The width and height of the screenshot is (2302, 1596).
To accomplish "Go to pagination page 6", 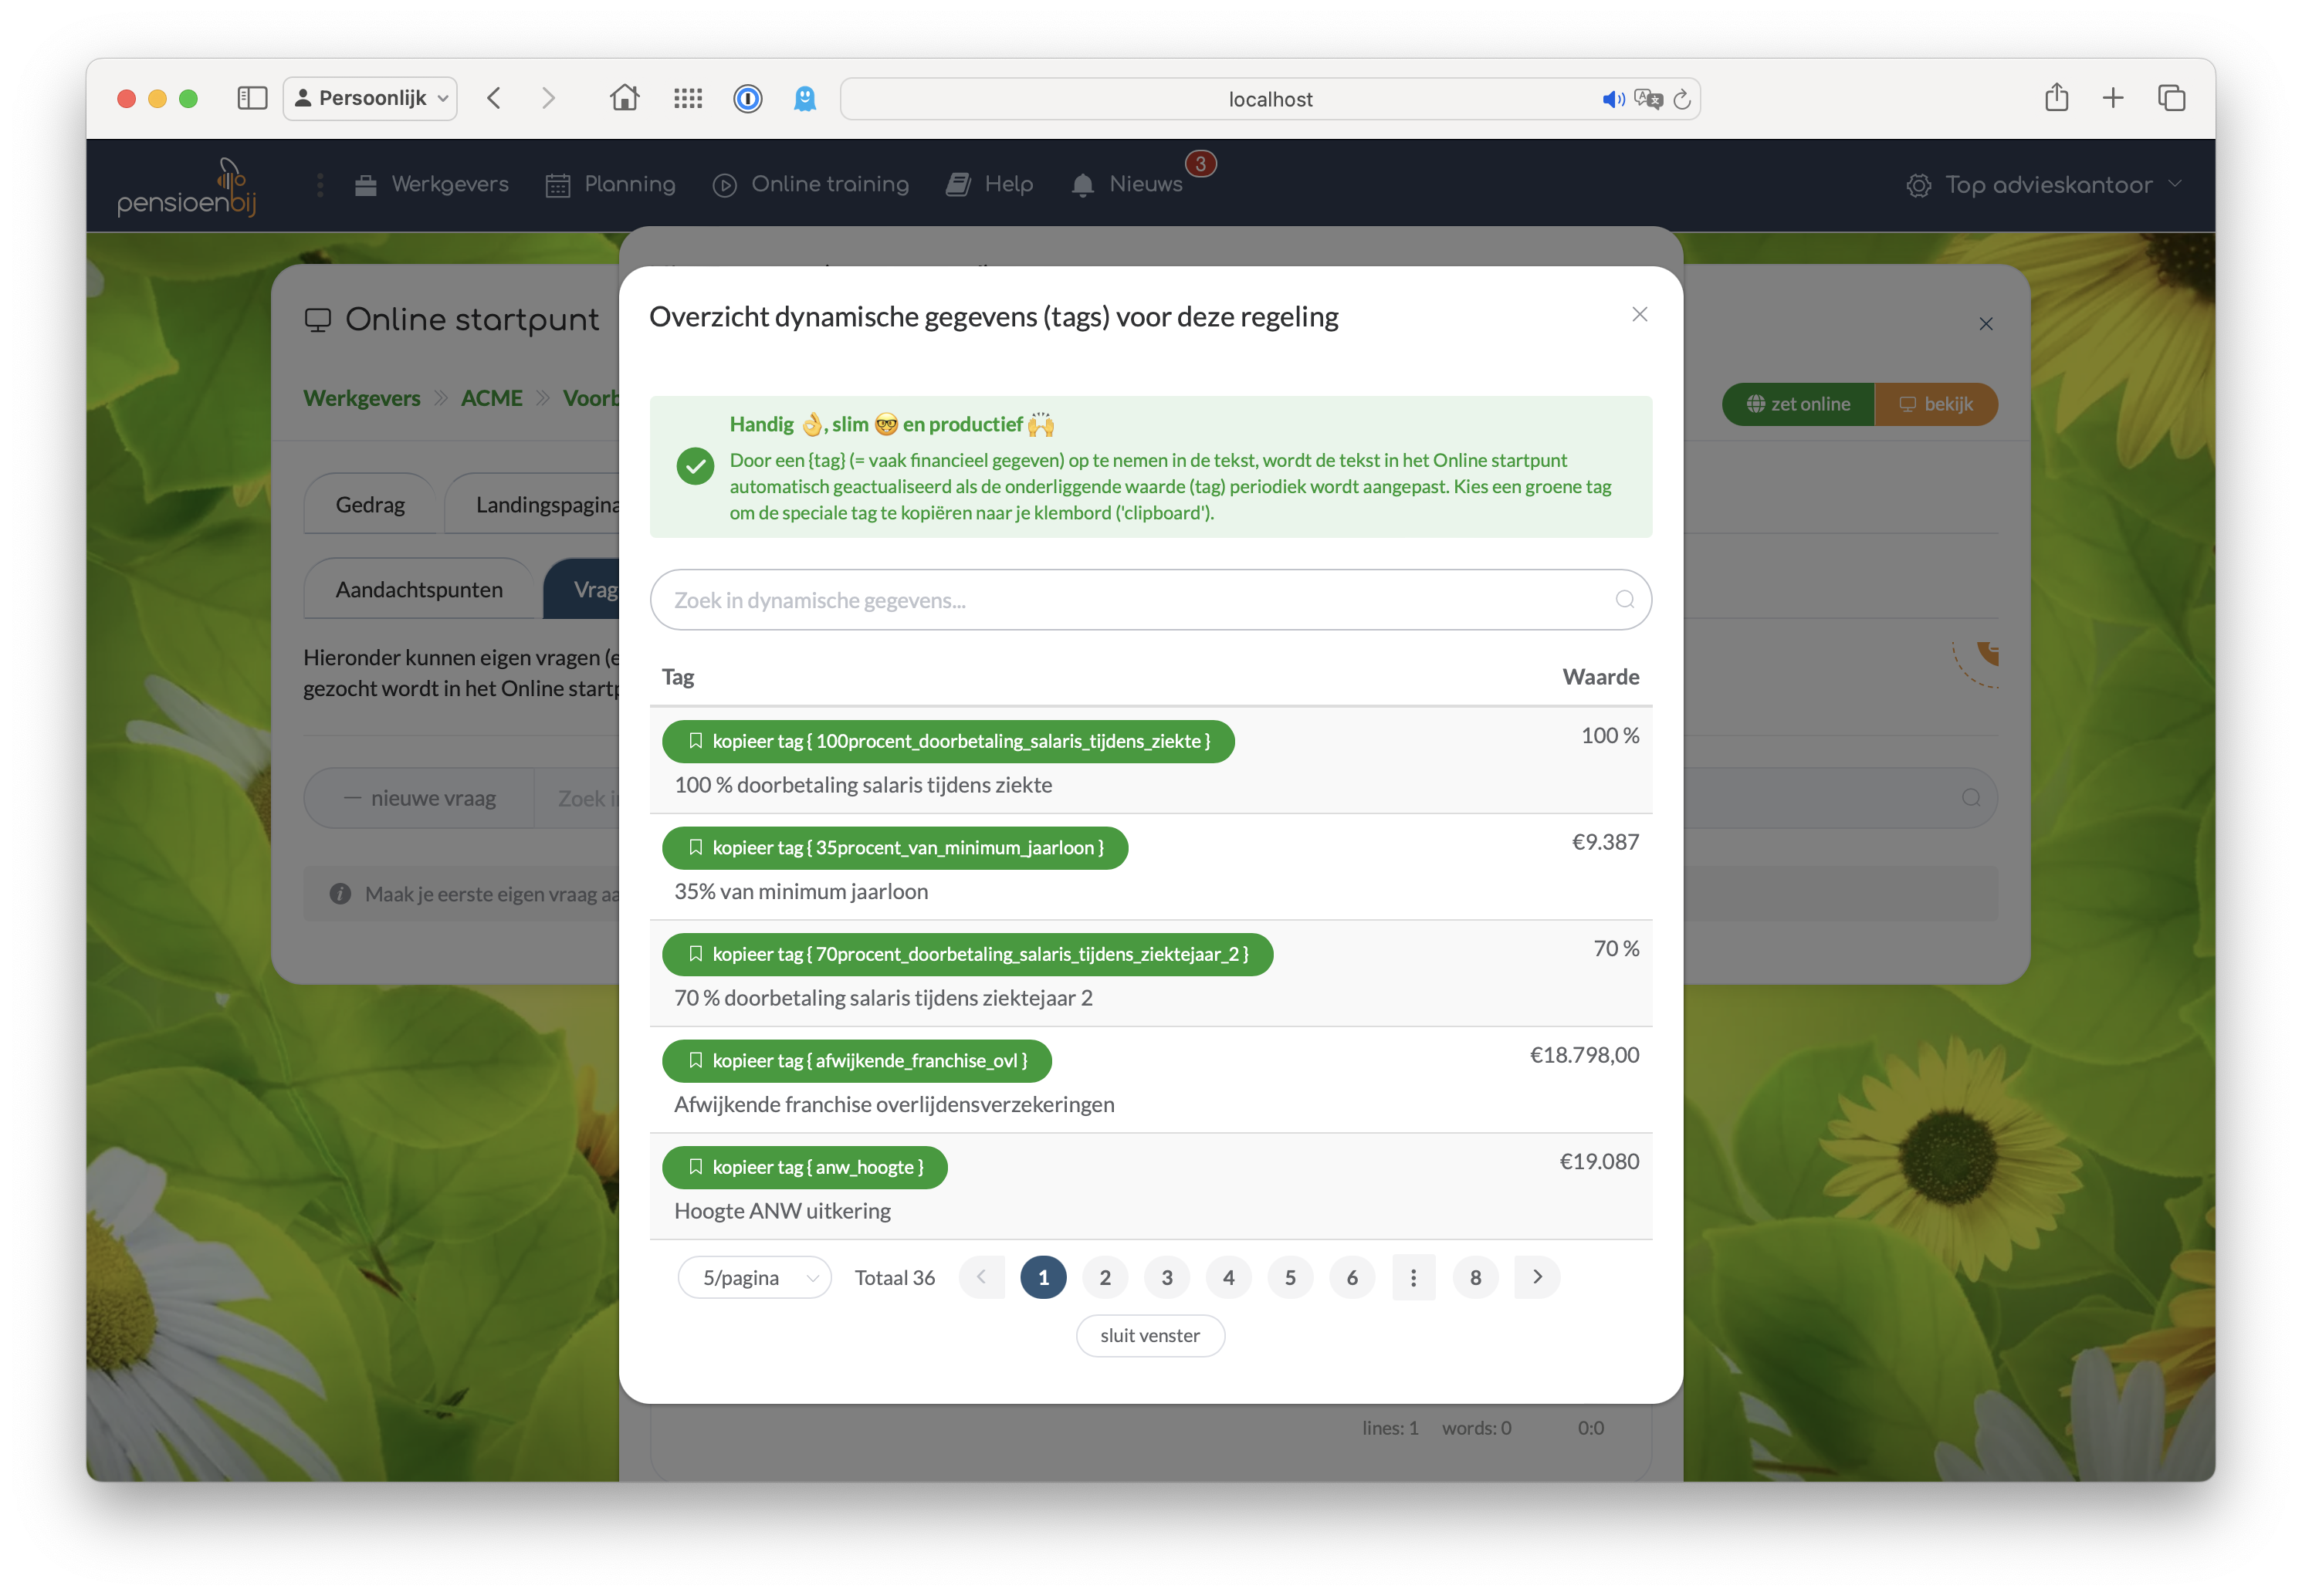I will point(1352,1277).
